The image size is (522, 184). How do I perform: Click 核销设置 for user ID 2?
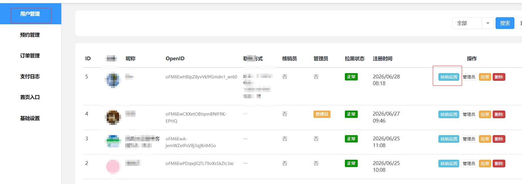[x=449, y=164]
